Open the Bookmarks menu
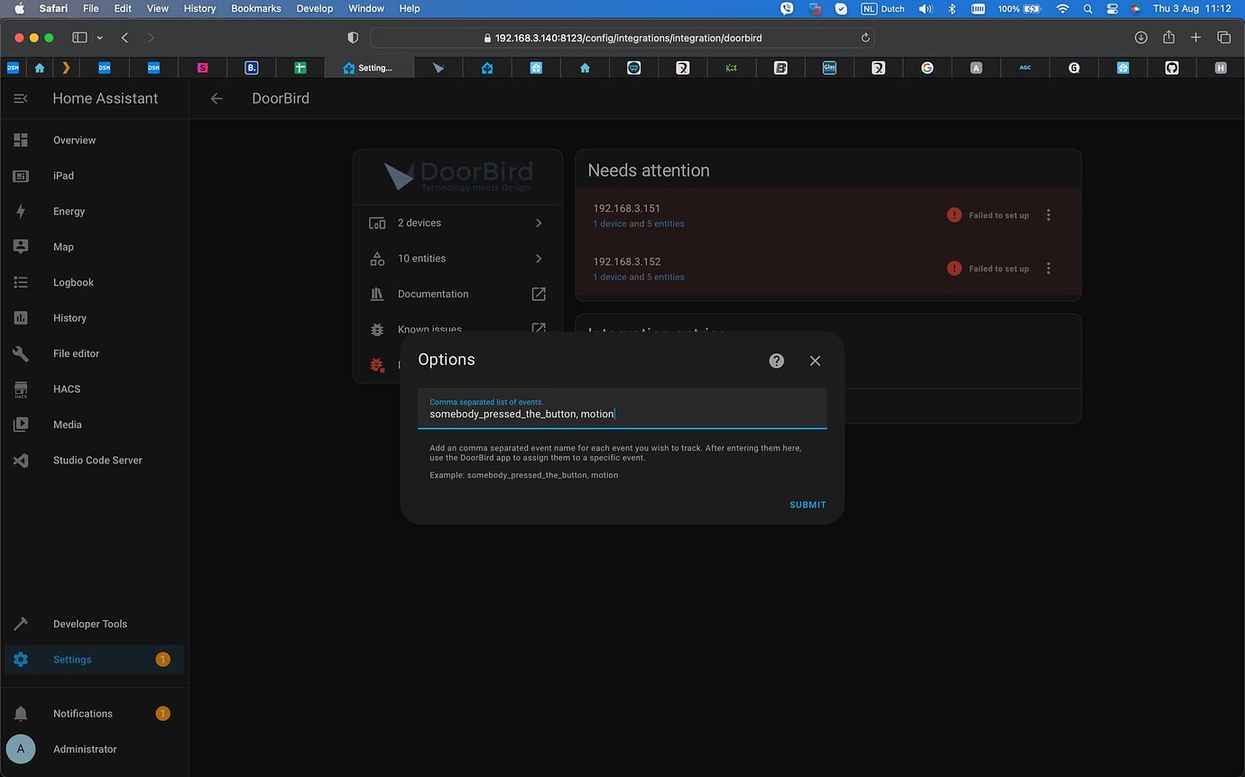The width and height of the screenshot is (1245, 777). pyautogui.click(x=255, y=8)
